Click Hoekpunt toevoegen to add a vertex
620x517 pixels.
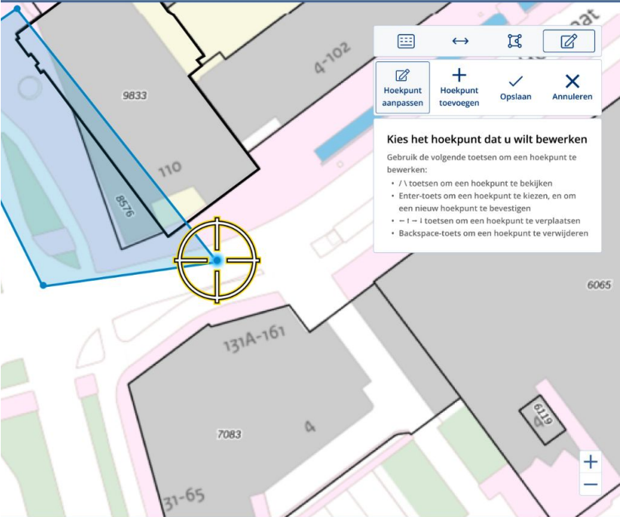(459, 85)
